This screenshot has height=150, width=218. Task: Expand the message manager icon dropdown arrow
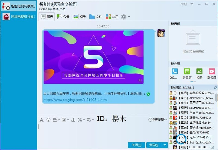[x=93, y=120]
